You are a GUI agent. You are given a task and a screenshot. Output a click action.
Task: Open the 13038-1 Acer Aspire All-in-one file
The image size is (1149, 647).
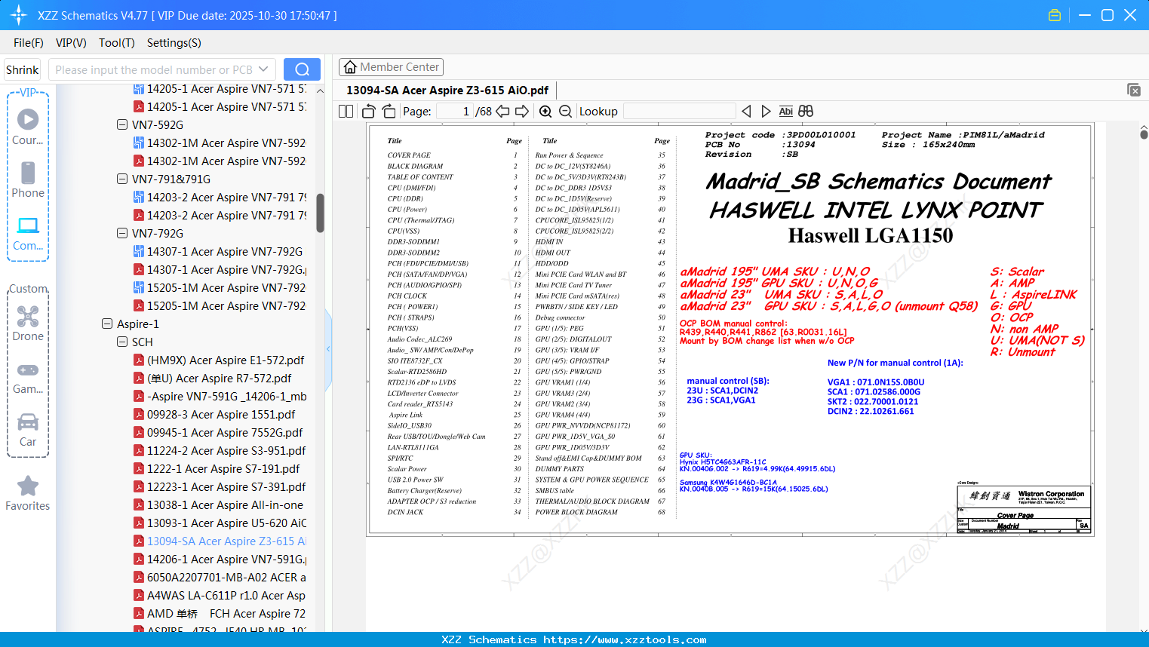tap(218, 505)
